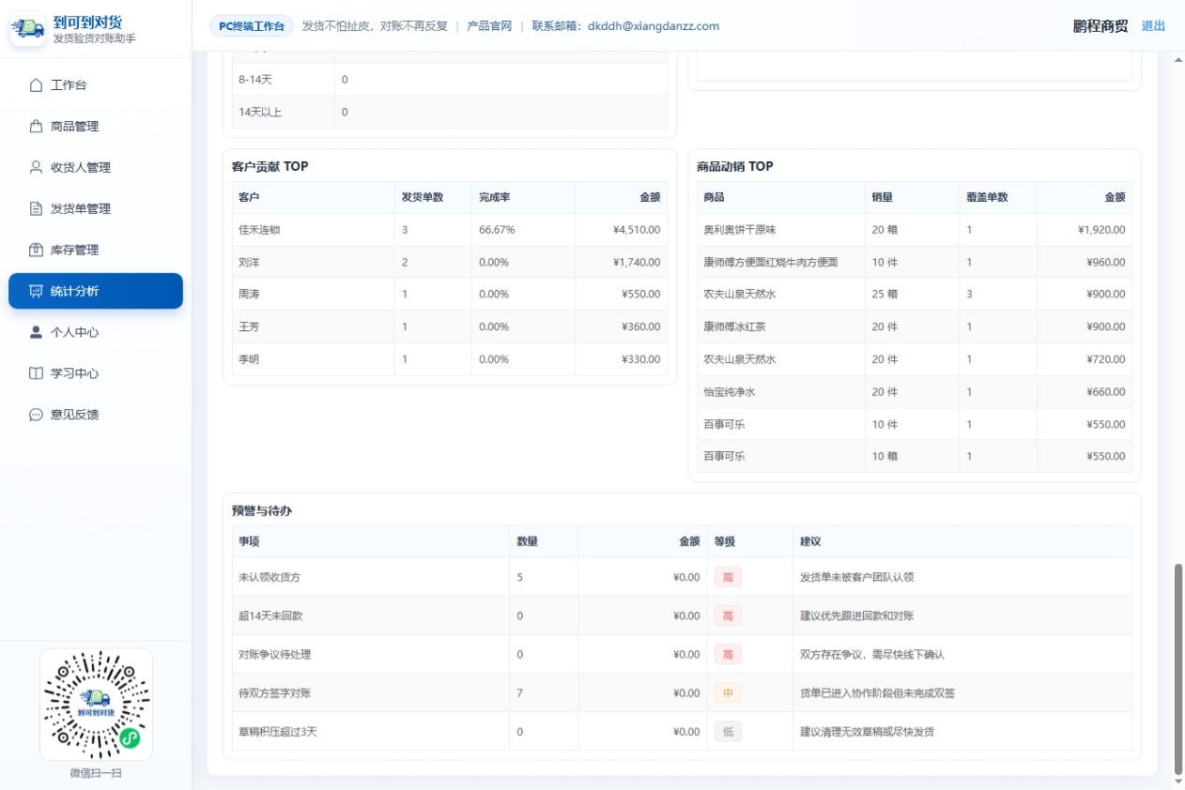The height and width of the screenshot is (790, 1185).
Task: Click the ¥1,920.00 product amount
Action: pos(1101,230)
